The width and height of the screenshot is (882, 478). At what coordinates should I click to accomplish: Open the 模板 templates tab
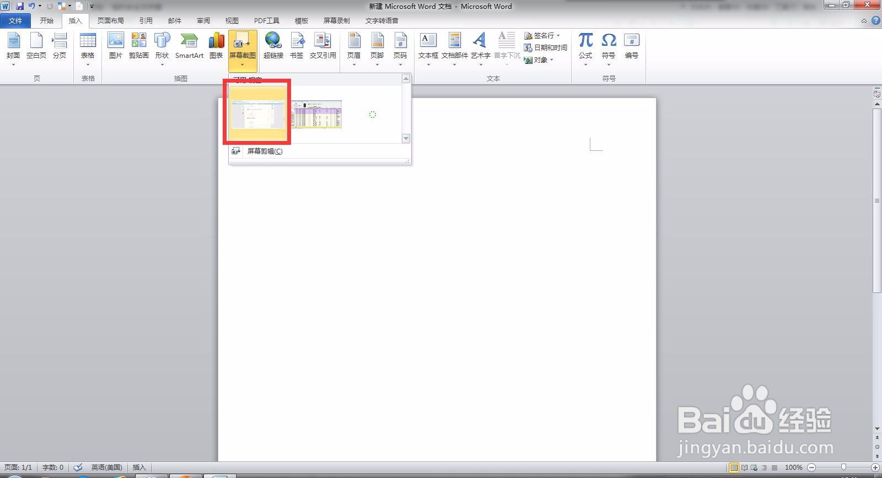[x=302, y=21]
